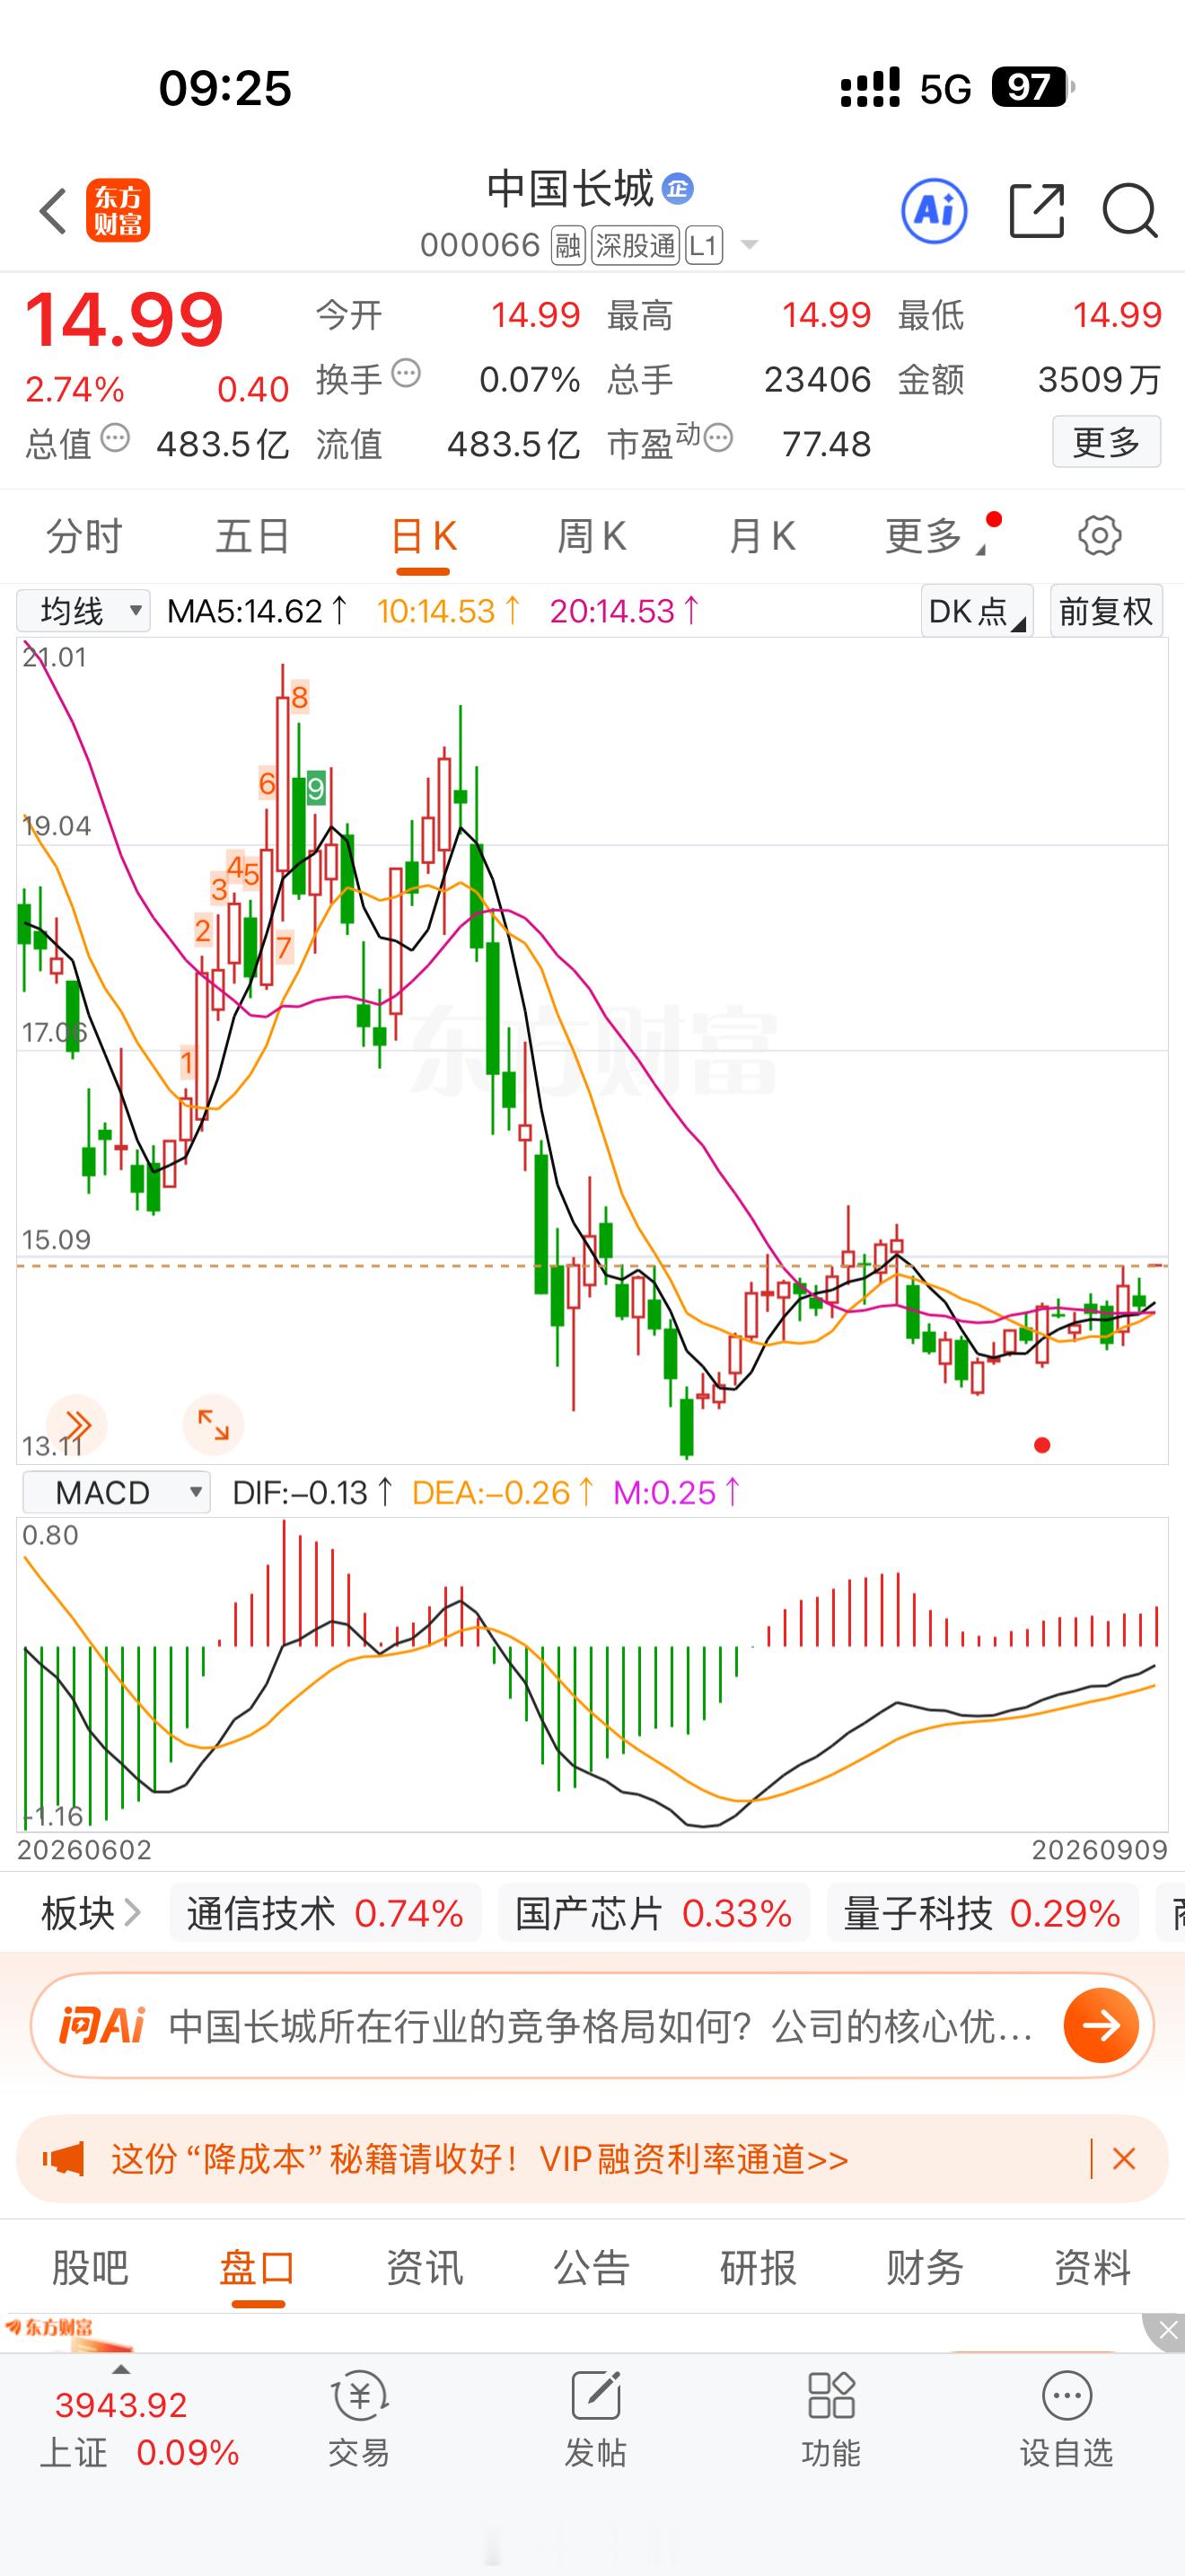Tap the 20:14.53 MA20 value
The width and height of the screenshot is (1185, 2576).
tap(625, 611)
